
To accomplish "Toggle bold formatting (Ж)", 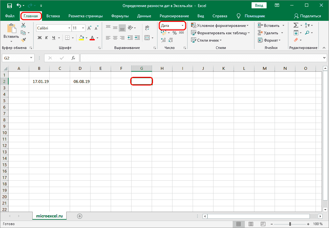I will (x=40, y=38).
